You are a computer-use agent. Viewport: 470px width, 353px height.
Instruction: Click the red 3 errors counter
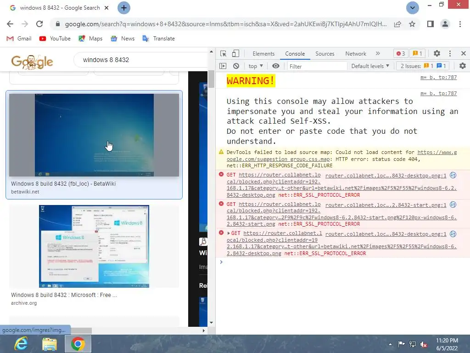click(401, 53)
